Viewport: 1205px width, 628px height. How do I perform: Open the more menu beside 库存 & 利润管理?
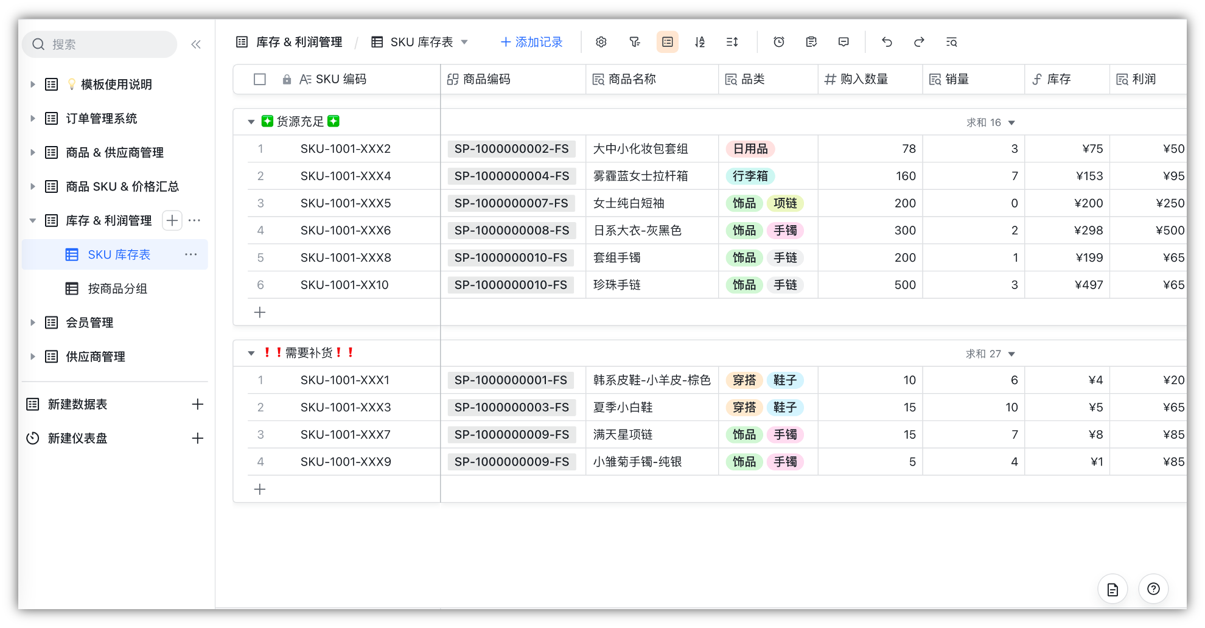(x=195, y=220)
